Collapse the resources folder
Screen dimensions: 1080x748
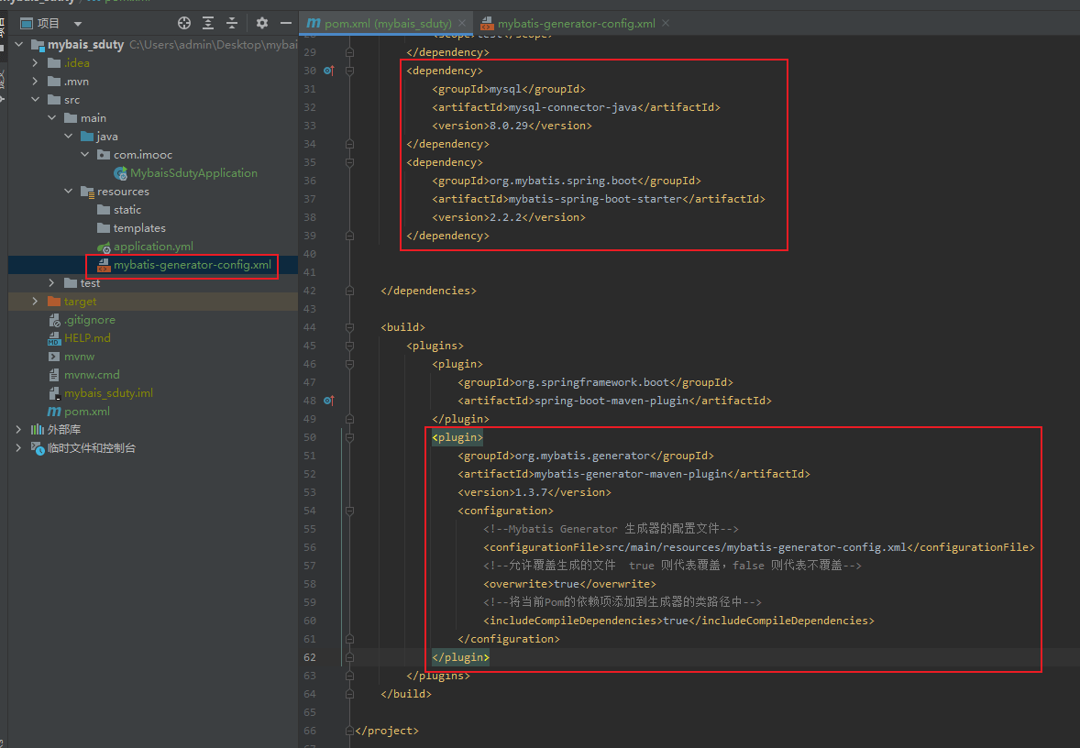click(68, 192)
